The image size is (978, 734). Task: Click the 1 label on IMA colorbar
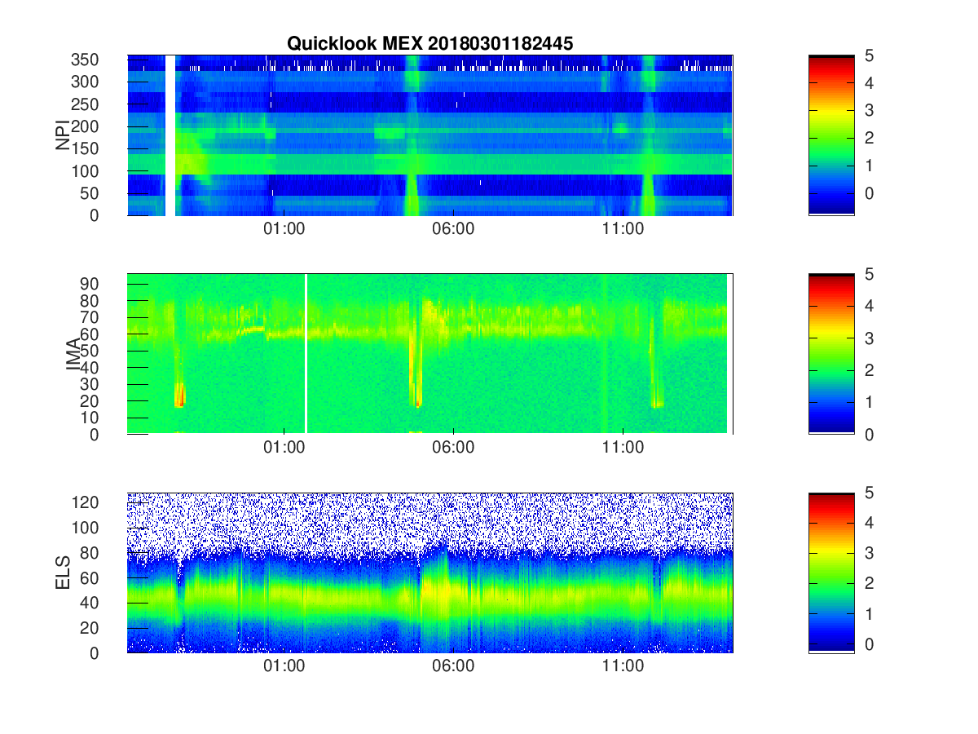(867, 402)
